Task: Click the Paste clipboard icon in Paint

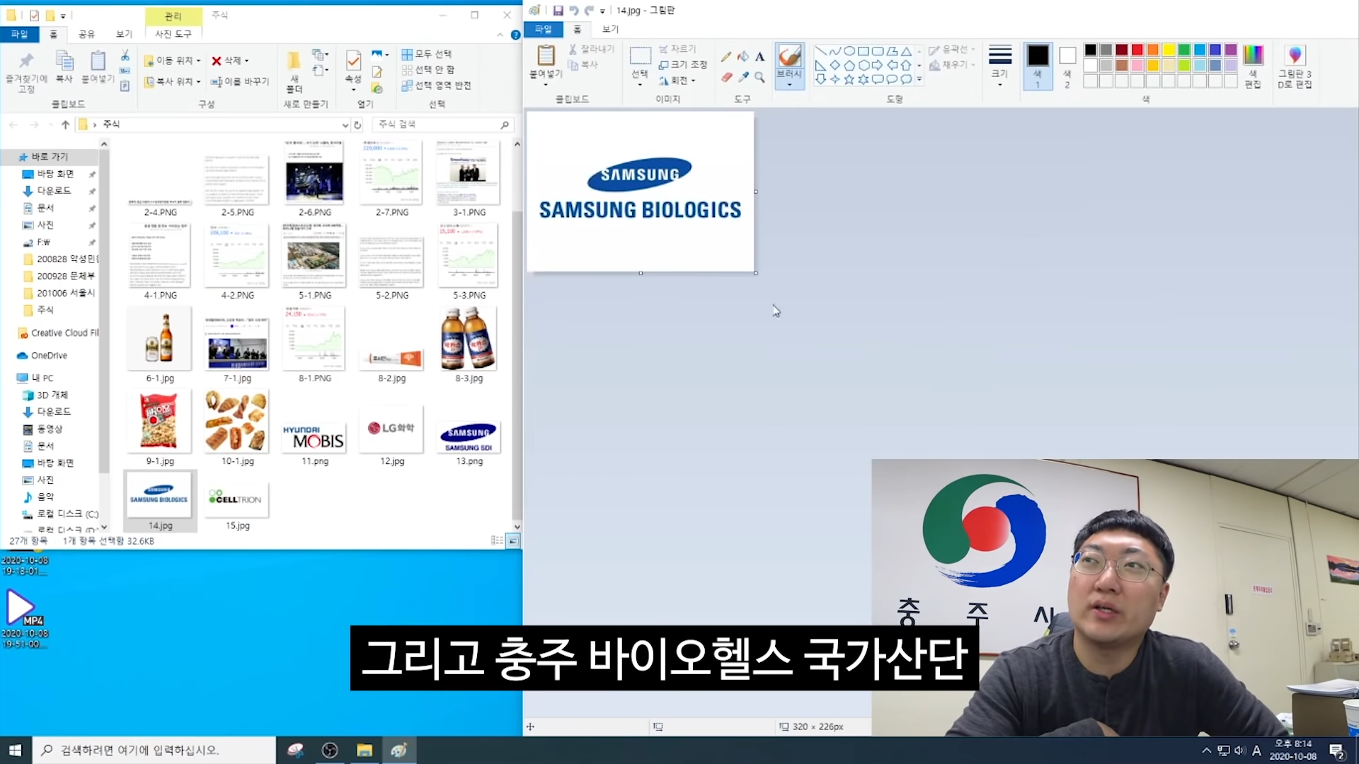Action: (x=546, y=56)
